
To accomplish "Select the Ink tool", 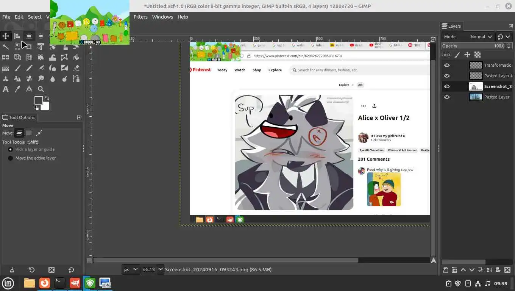I will coord(53,68).
